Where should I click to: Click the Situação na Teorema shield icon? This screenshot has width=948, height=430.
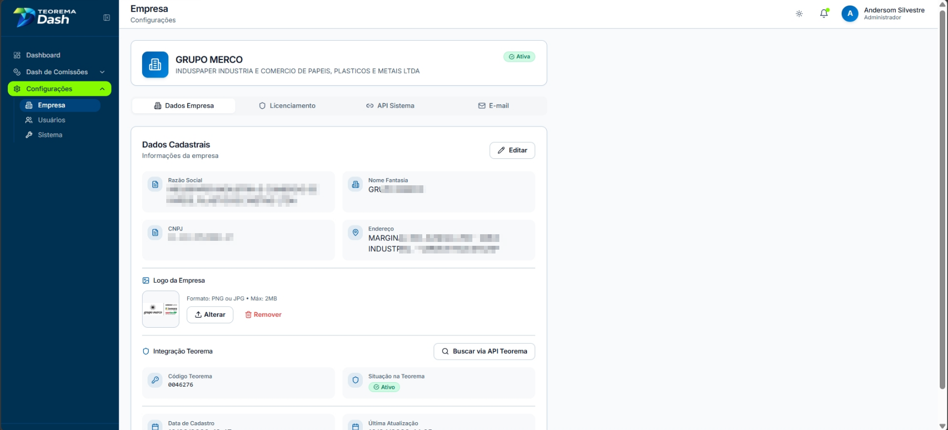(356, 380)
